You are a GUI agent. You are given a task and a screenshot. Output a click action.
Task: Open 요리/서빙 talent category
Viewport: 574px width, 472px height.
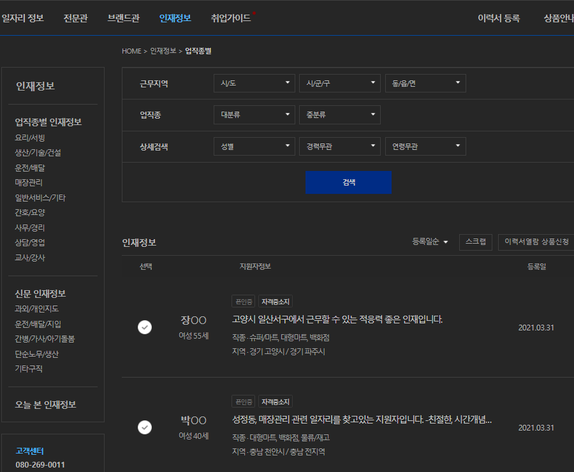[x=30, y=138]
